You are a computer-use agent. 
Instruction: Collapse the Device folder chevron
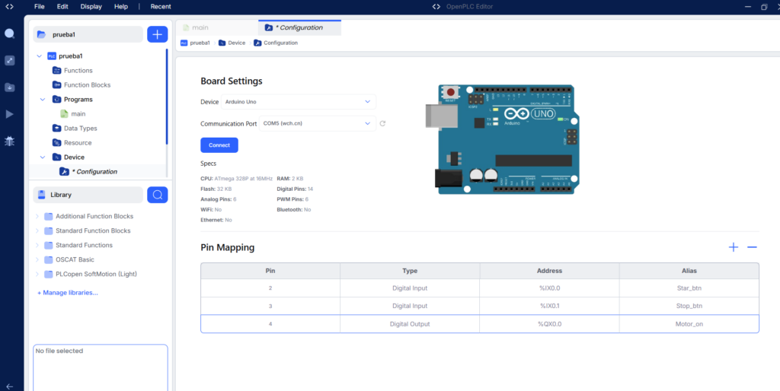(43, 157)
